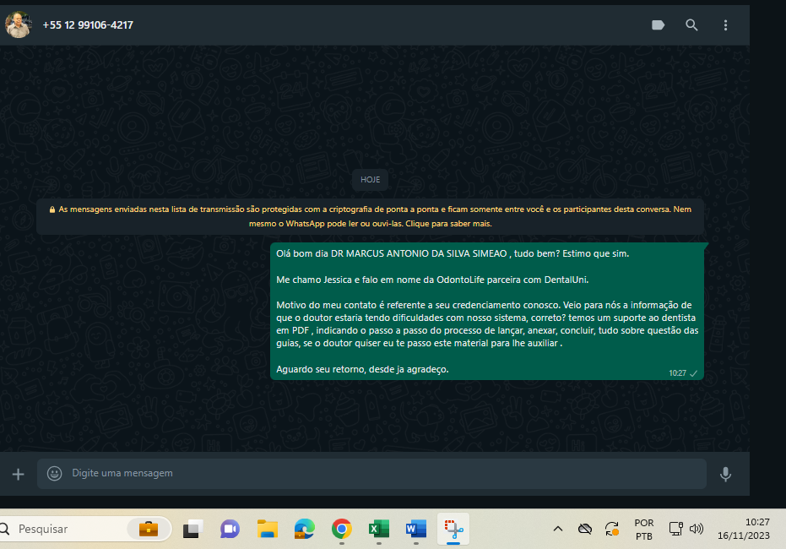Open the three-dot chat menu

725,25
